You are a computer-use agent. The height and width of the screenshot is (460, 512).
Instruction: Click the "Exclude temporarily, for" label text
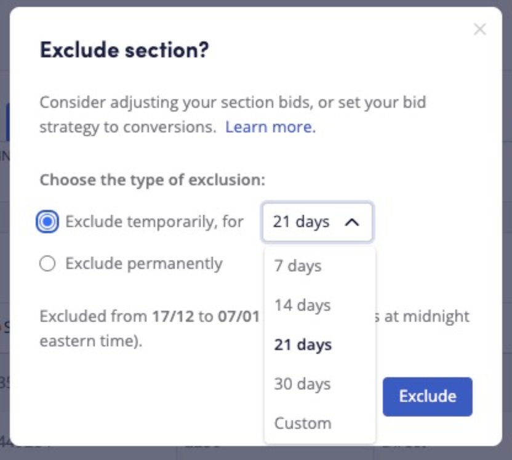coord(154,222)
